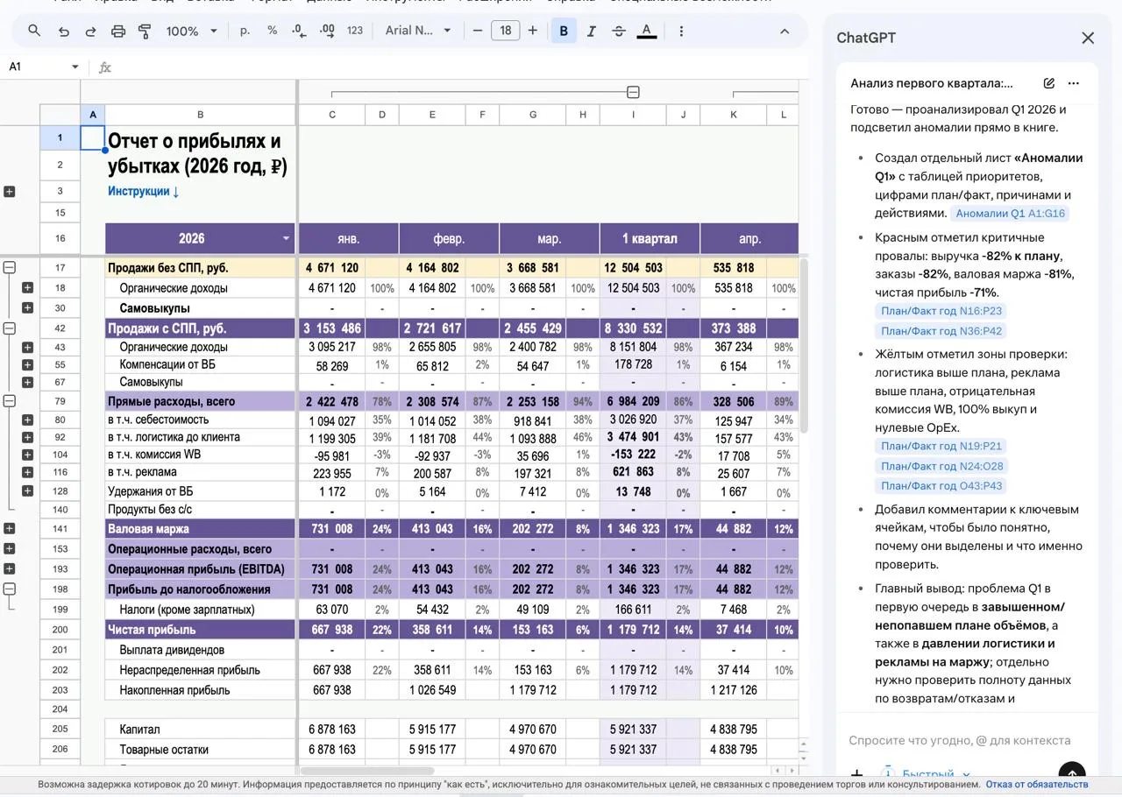Image resolution: width=1122 pixels, height=797 pixels.
Task: Increase font size with plus button
Action: coord(532,31)
